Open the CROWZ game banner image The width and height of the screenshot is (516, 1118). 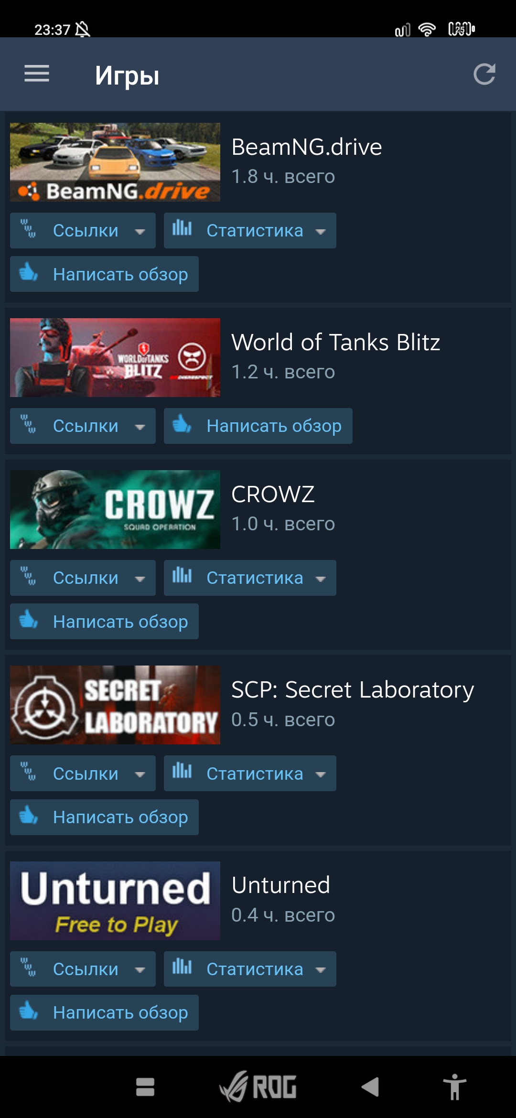(x=115, y=509)
